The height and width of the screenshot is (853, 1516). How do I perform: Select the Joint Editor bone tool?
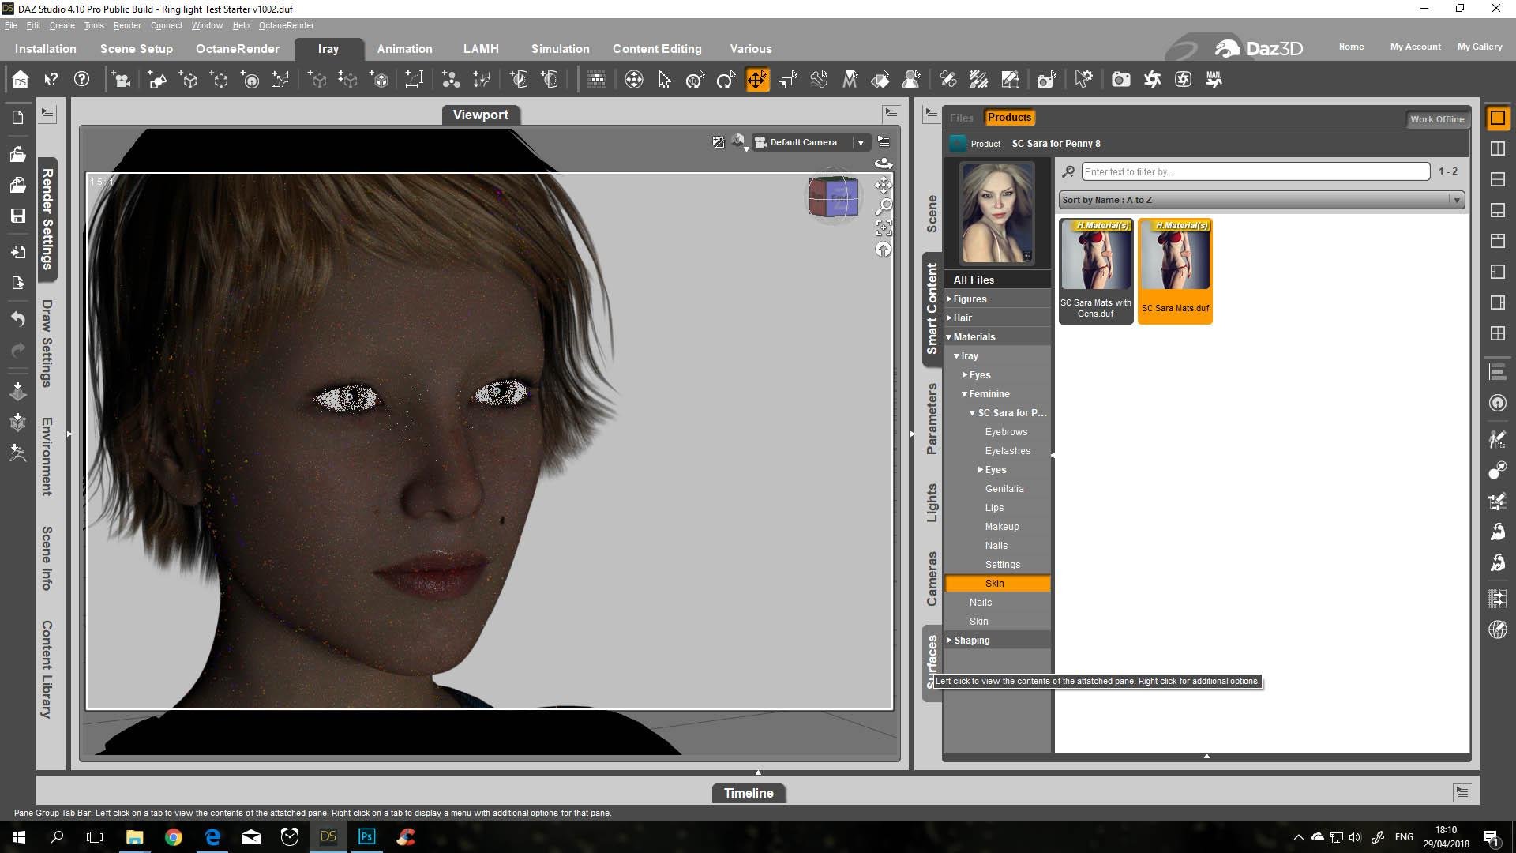point(819,80)
